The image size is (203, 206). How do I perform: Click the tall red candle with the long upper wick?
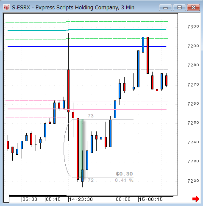click(x=68, y=91)
